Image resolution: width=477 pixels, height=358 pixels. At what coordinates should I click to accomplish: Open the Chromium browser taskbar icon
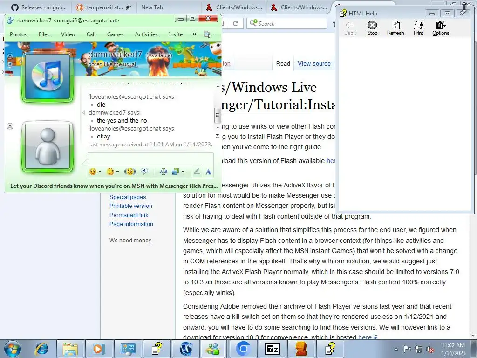[243, 349]
